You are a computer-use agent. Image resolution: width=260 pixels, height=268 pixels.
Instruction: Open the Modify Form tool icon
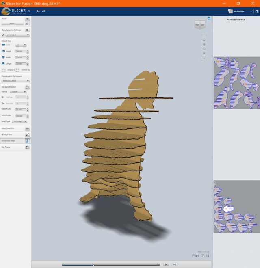point(27,135)
